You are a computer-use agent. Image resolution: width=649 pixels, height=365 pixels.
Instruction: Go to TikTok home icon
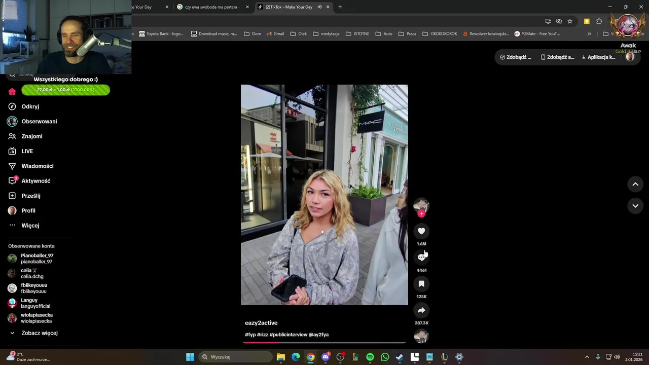[x=12, y=92]
